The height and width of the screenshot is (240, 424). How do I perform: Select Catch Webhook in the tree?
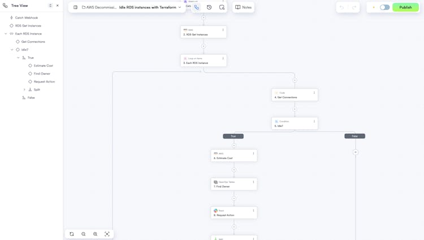[x=26, y=18]
